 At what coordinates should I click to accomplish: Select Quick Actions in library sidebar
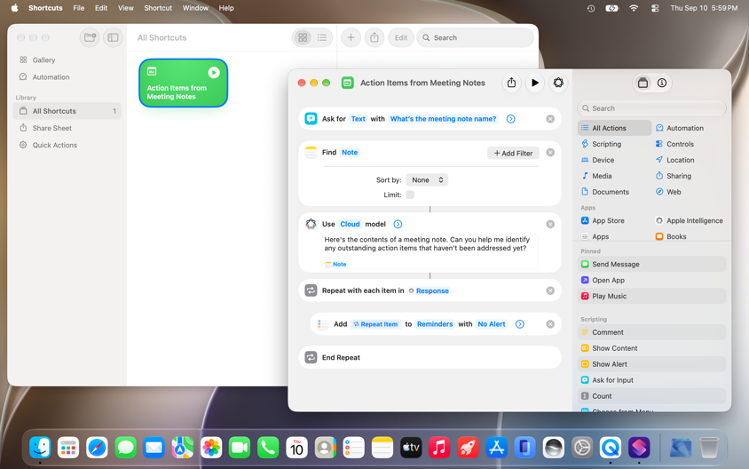[x=67, y=145]
